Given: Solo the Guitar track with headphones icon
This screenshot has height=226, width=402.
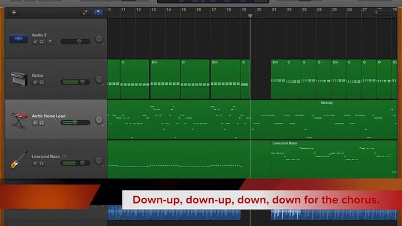Looking at the screenshot, I should point(42,82).
